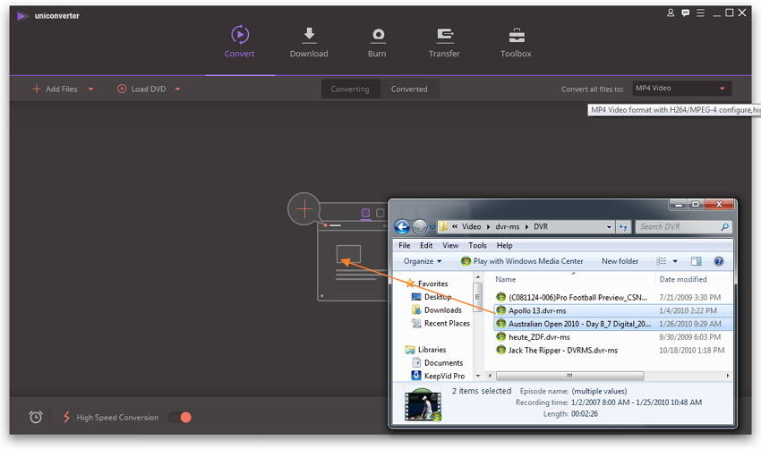Toggle the preview pane icon
The width and height of the screenshot is (761, 449).
point(696,261)
